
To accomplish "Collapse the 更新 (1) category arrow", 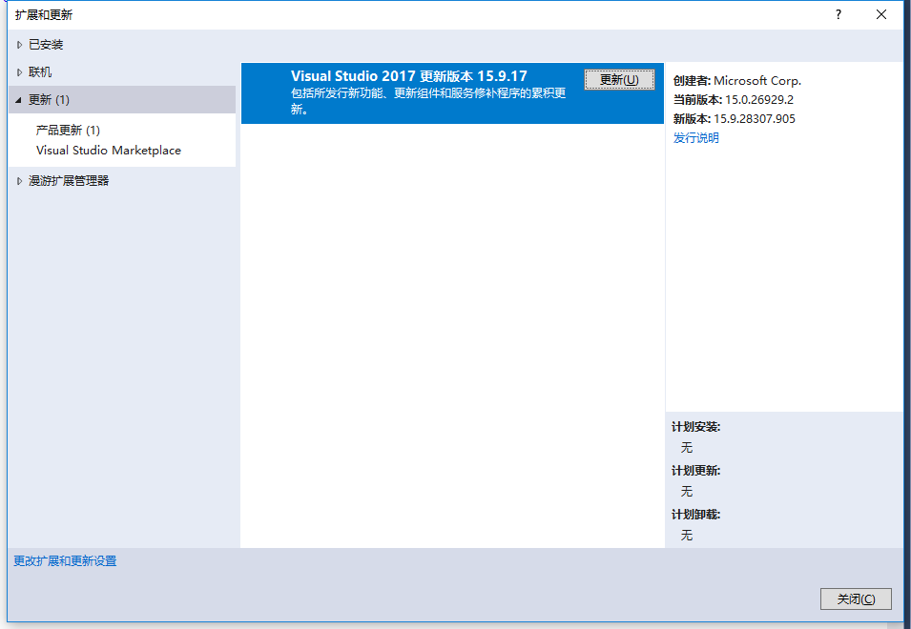I will tap(18, 100).
